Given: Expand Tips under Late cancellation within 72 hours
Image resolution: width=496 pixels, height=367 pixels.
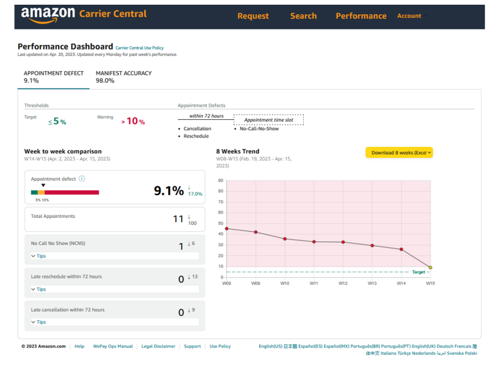Looking at the screenshot, I should (x=39, y=322).
